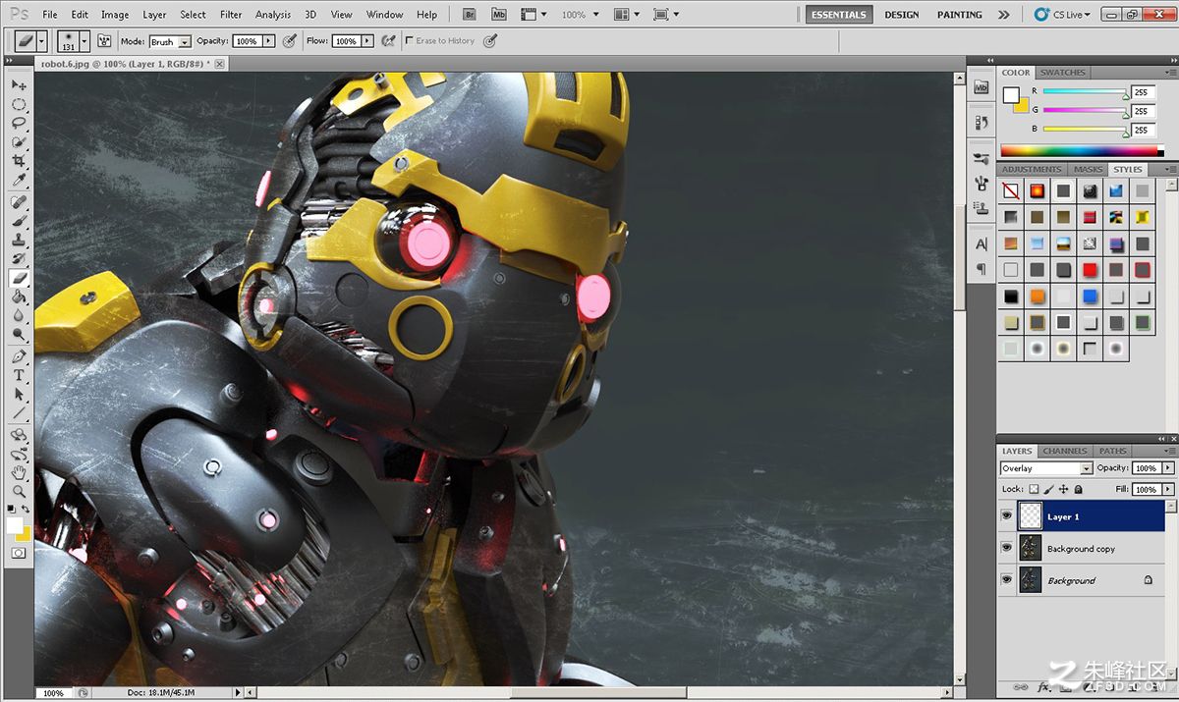Select the Pen tool
1179x702 pixels.
click(19, 356)
